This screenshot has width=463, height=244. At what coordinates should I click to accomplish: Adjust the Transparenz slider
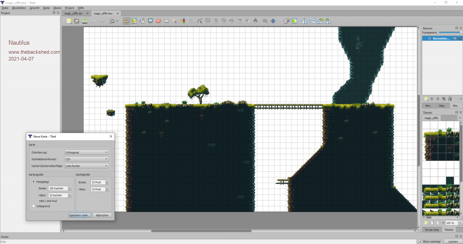(x=450, y=33)
